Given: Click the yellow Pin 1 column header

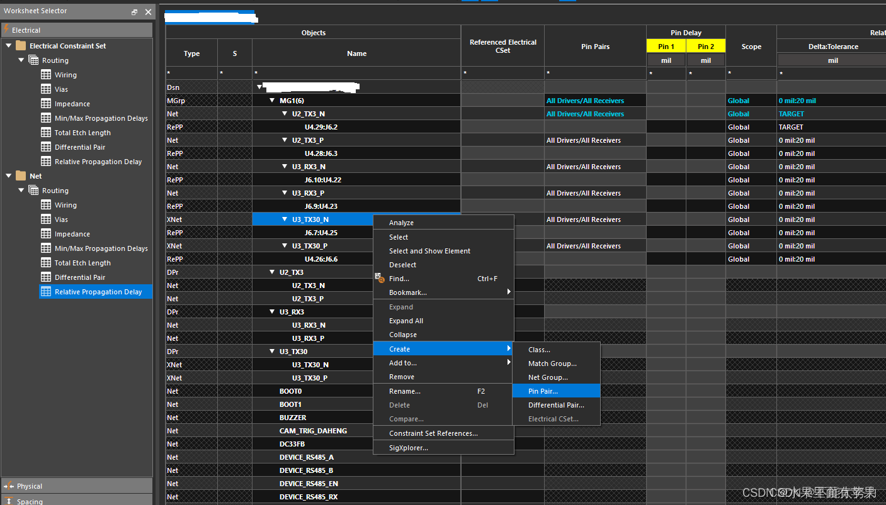Looking at the screenshot, I should 666,47.
